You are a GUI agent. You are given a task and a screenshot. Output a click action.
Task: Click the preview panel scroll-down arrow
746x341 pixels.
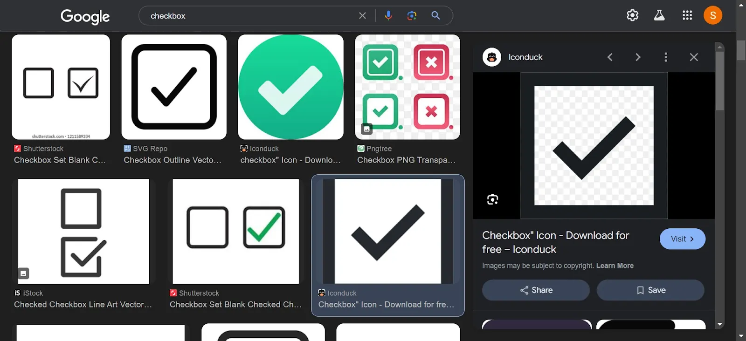point(720,324)
